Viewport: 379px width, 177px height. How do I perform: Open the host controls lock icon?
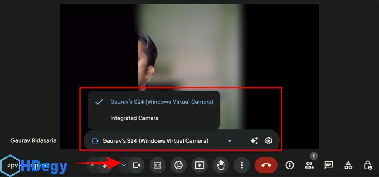point(367,165)
